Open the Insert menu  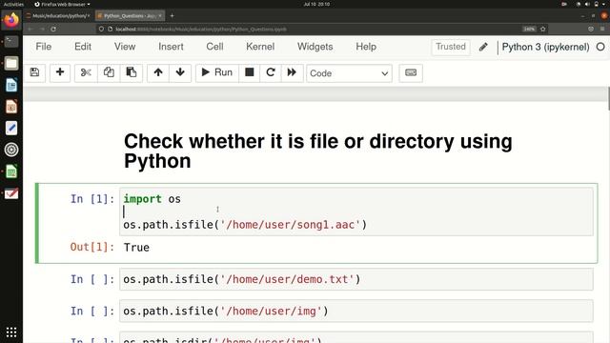click(x=171, y=47)
